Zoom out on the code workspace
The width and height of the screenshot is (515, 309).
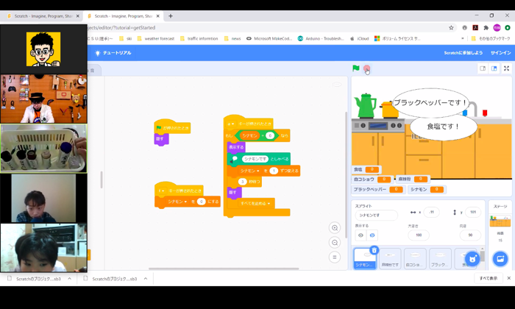[x=335, y=243]
